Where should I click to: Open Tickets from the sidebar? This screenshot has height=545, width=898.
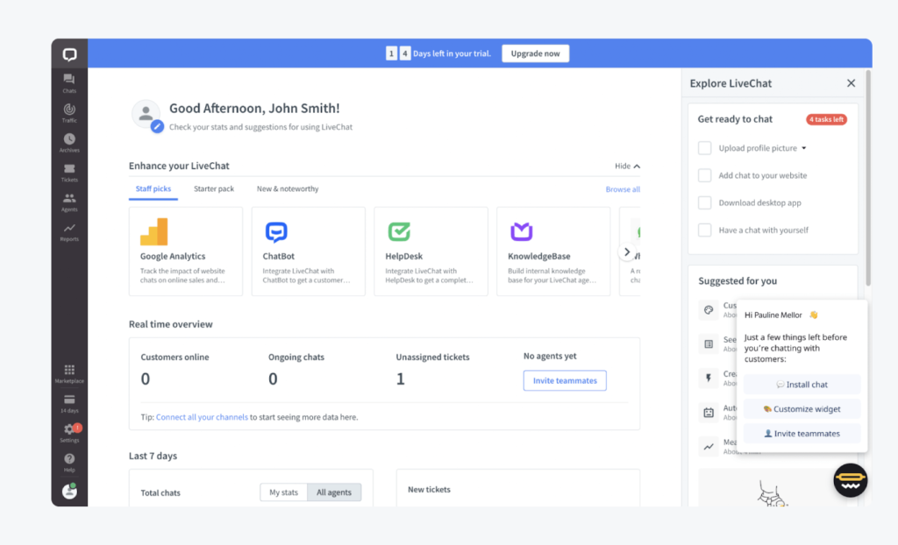click(x=69, y=173)
